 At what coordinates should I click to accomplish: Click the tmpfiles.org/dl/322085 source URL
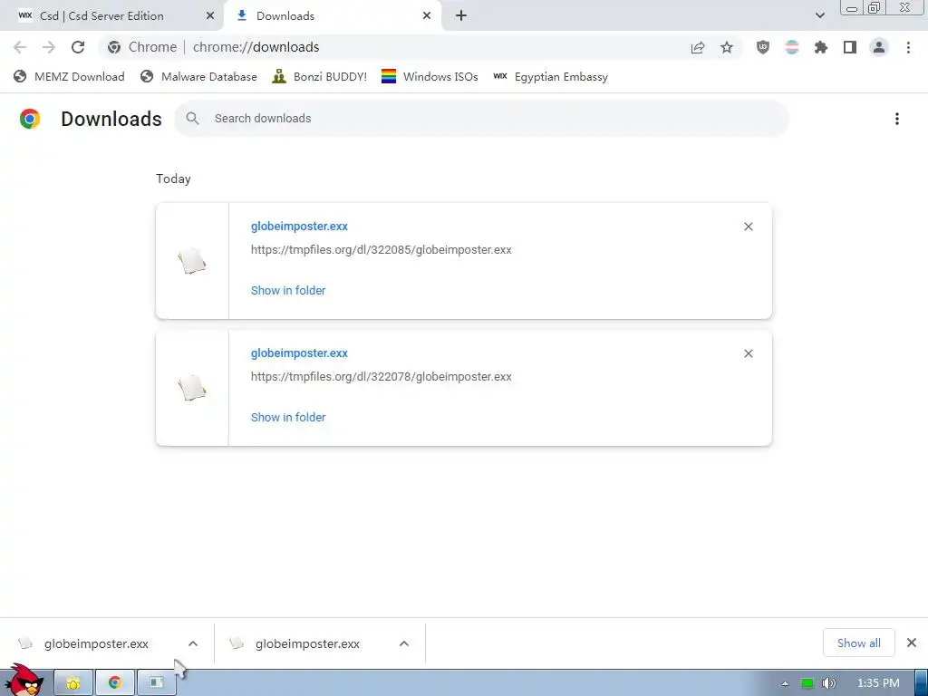click(x=382, y=250)
